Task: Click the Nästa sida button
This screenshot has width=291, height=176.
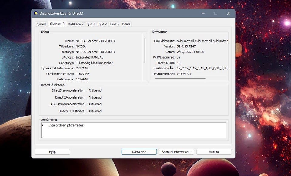Action: [139, 152]
